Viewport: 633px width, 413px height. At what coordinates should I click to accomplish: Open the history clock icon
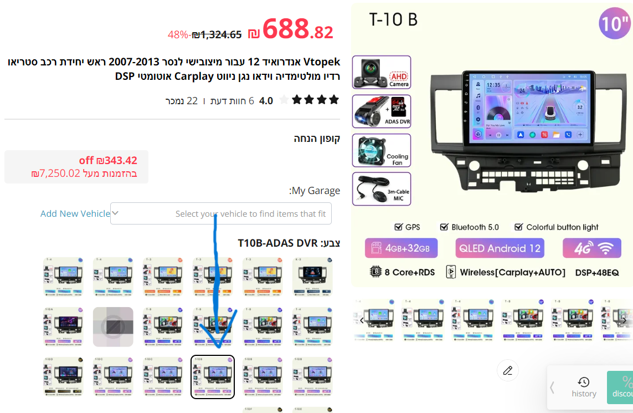click(584, 383)
